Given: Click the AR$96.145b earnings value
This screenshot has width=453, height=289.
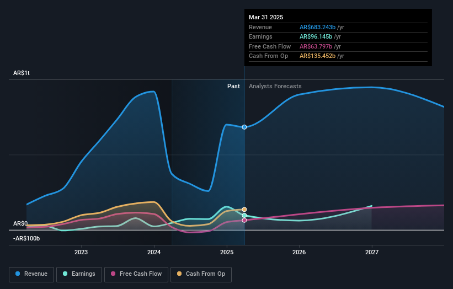Looking at the screenshot, I should (316, 36).
